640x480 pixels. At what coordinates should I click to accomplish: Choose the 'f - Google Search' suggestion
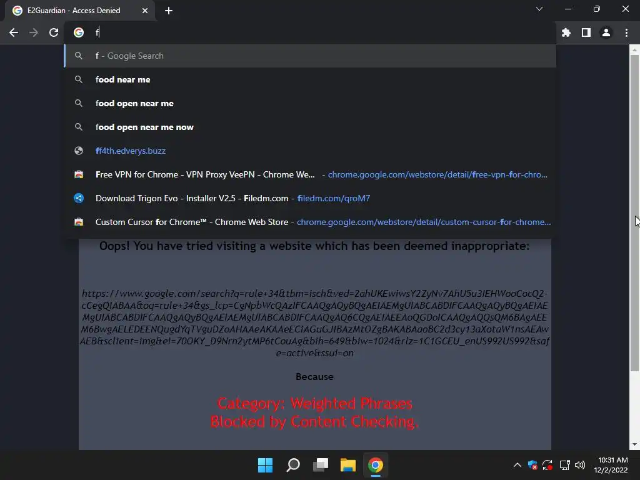pos(310,56)
